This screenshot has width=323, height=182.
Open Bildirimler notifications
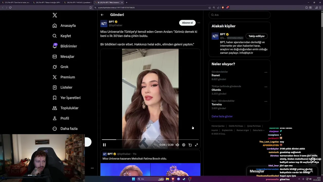pyautogui.click(x=65, y=46)
